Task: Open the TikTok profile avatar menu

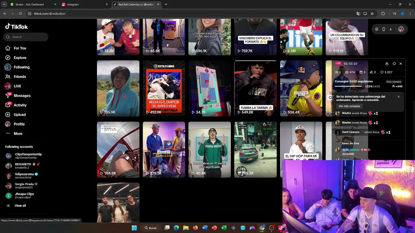Action: coord(401,29)
